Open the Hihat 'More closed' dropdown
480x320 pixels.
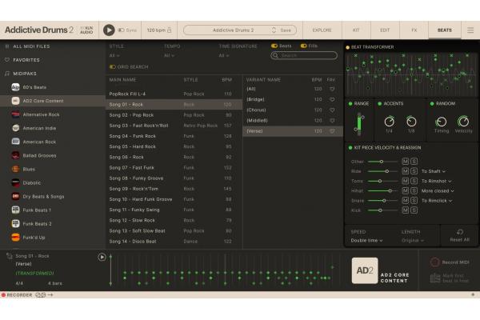438,191
